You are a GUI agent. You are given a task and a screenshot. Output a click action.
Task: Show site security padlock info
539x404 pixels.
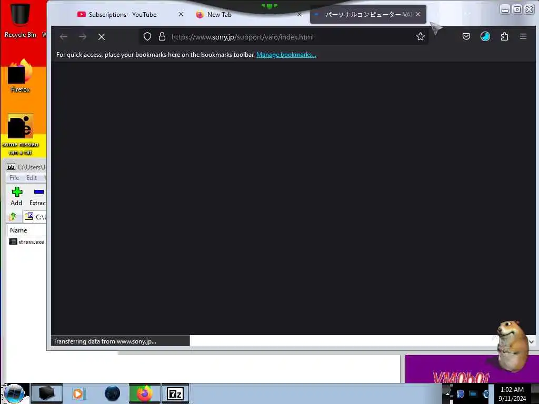pos(162,37)
